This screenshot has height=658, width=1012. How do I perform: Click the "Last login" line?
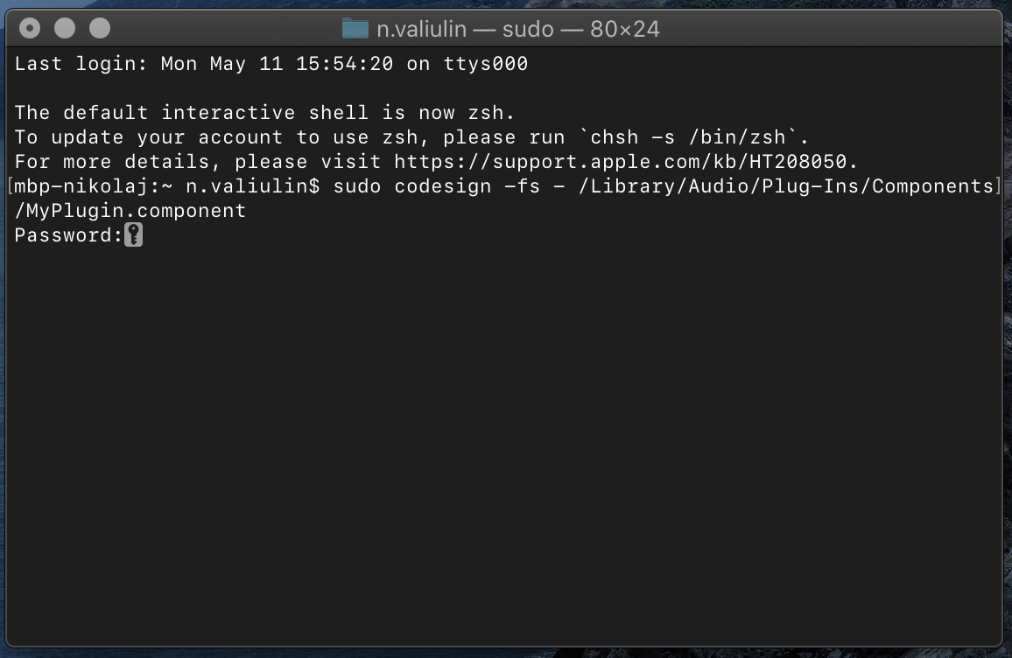[x=271, y=64]
